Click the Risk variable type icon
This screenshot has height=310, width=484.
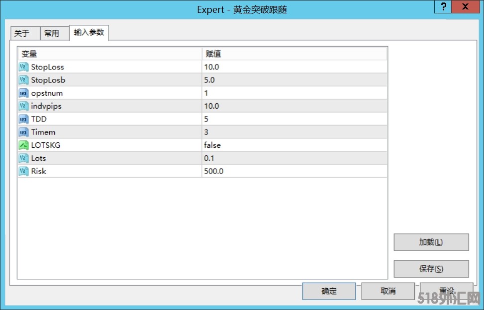23,171
